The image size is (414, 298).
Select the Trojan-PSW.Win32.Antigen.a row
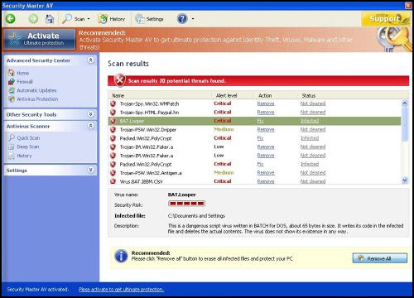pyautogui.click(x=254, y=173)
